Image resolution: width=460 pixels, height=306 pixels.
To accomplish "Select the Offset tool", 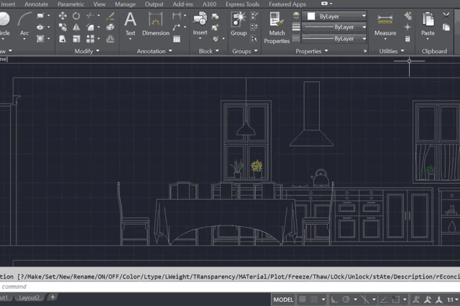I will [110, 39].
